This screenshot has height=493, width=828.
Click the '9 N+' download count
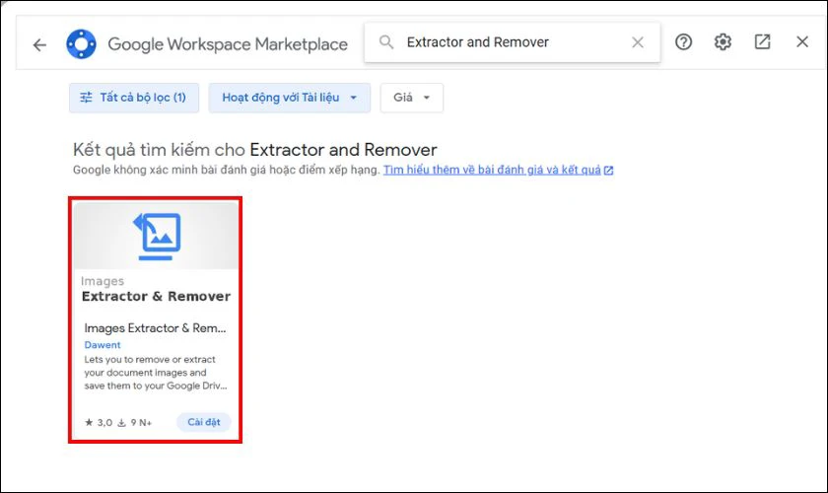click(x=135, y=423)
